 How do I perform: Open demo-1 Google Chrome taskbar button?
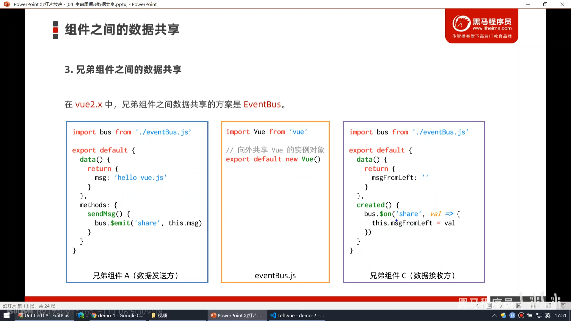[x=117, y=315]
